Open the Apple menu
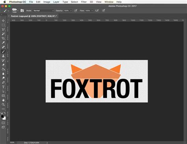Image resolution: width=187 pixels, height=144 pixels. [x=5, y=2]
